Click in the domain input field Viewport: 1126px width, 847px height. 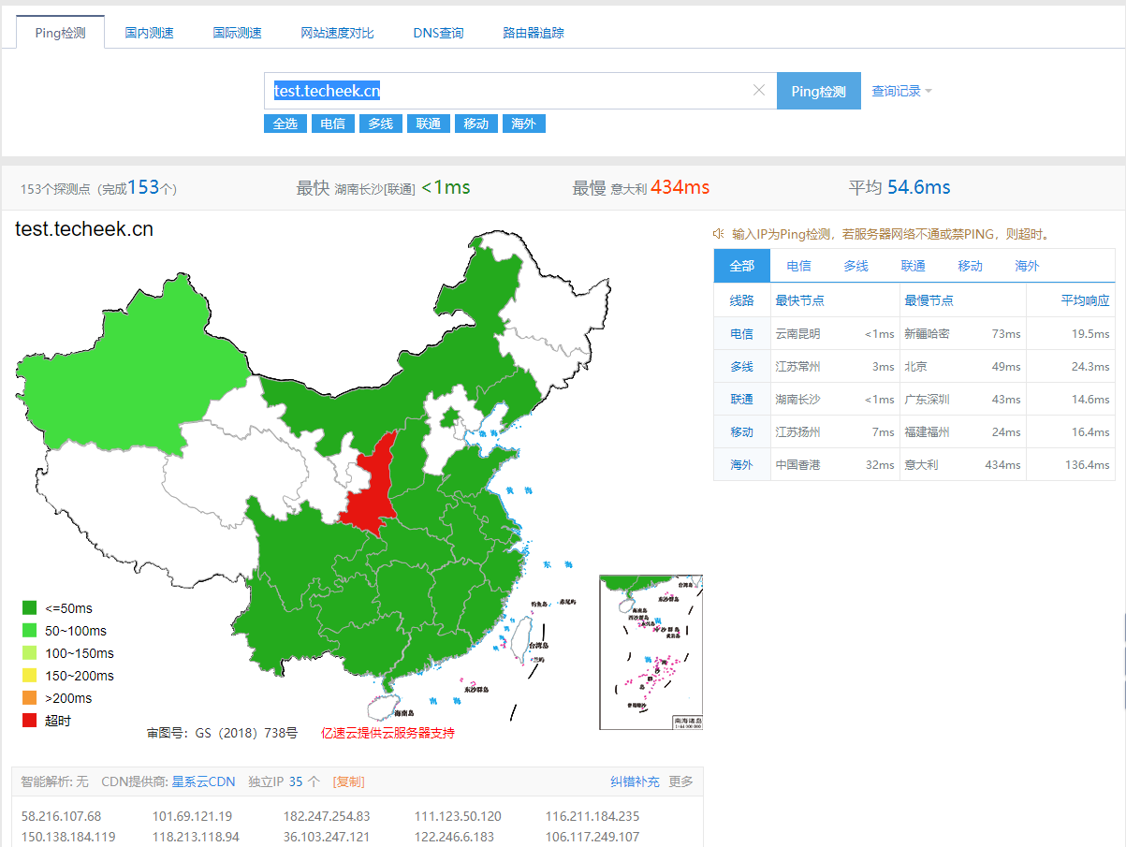pos(505,91)
